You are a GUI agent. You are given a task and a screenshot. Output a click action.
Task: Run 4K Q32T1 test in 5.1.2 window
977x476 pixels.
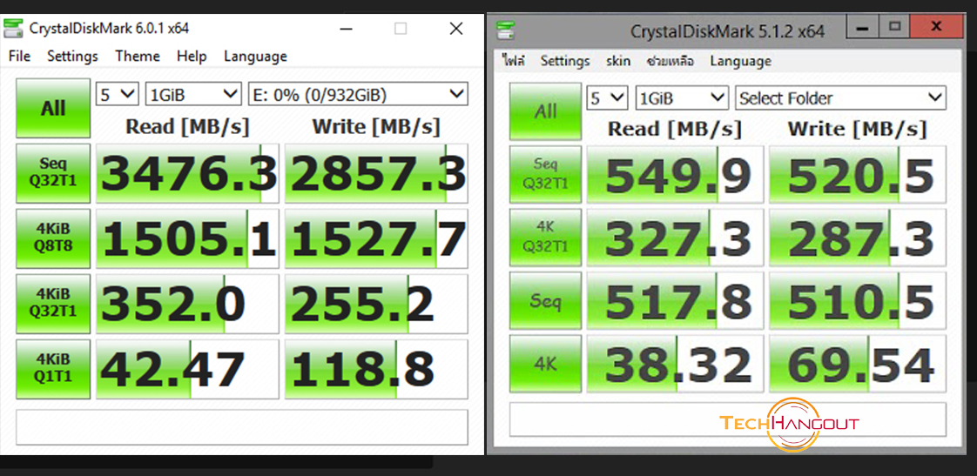coord(546,238)
